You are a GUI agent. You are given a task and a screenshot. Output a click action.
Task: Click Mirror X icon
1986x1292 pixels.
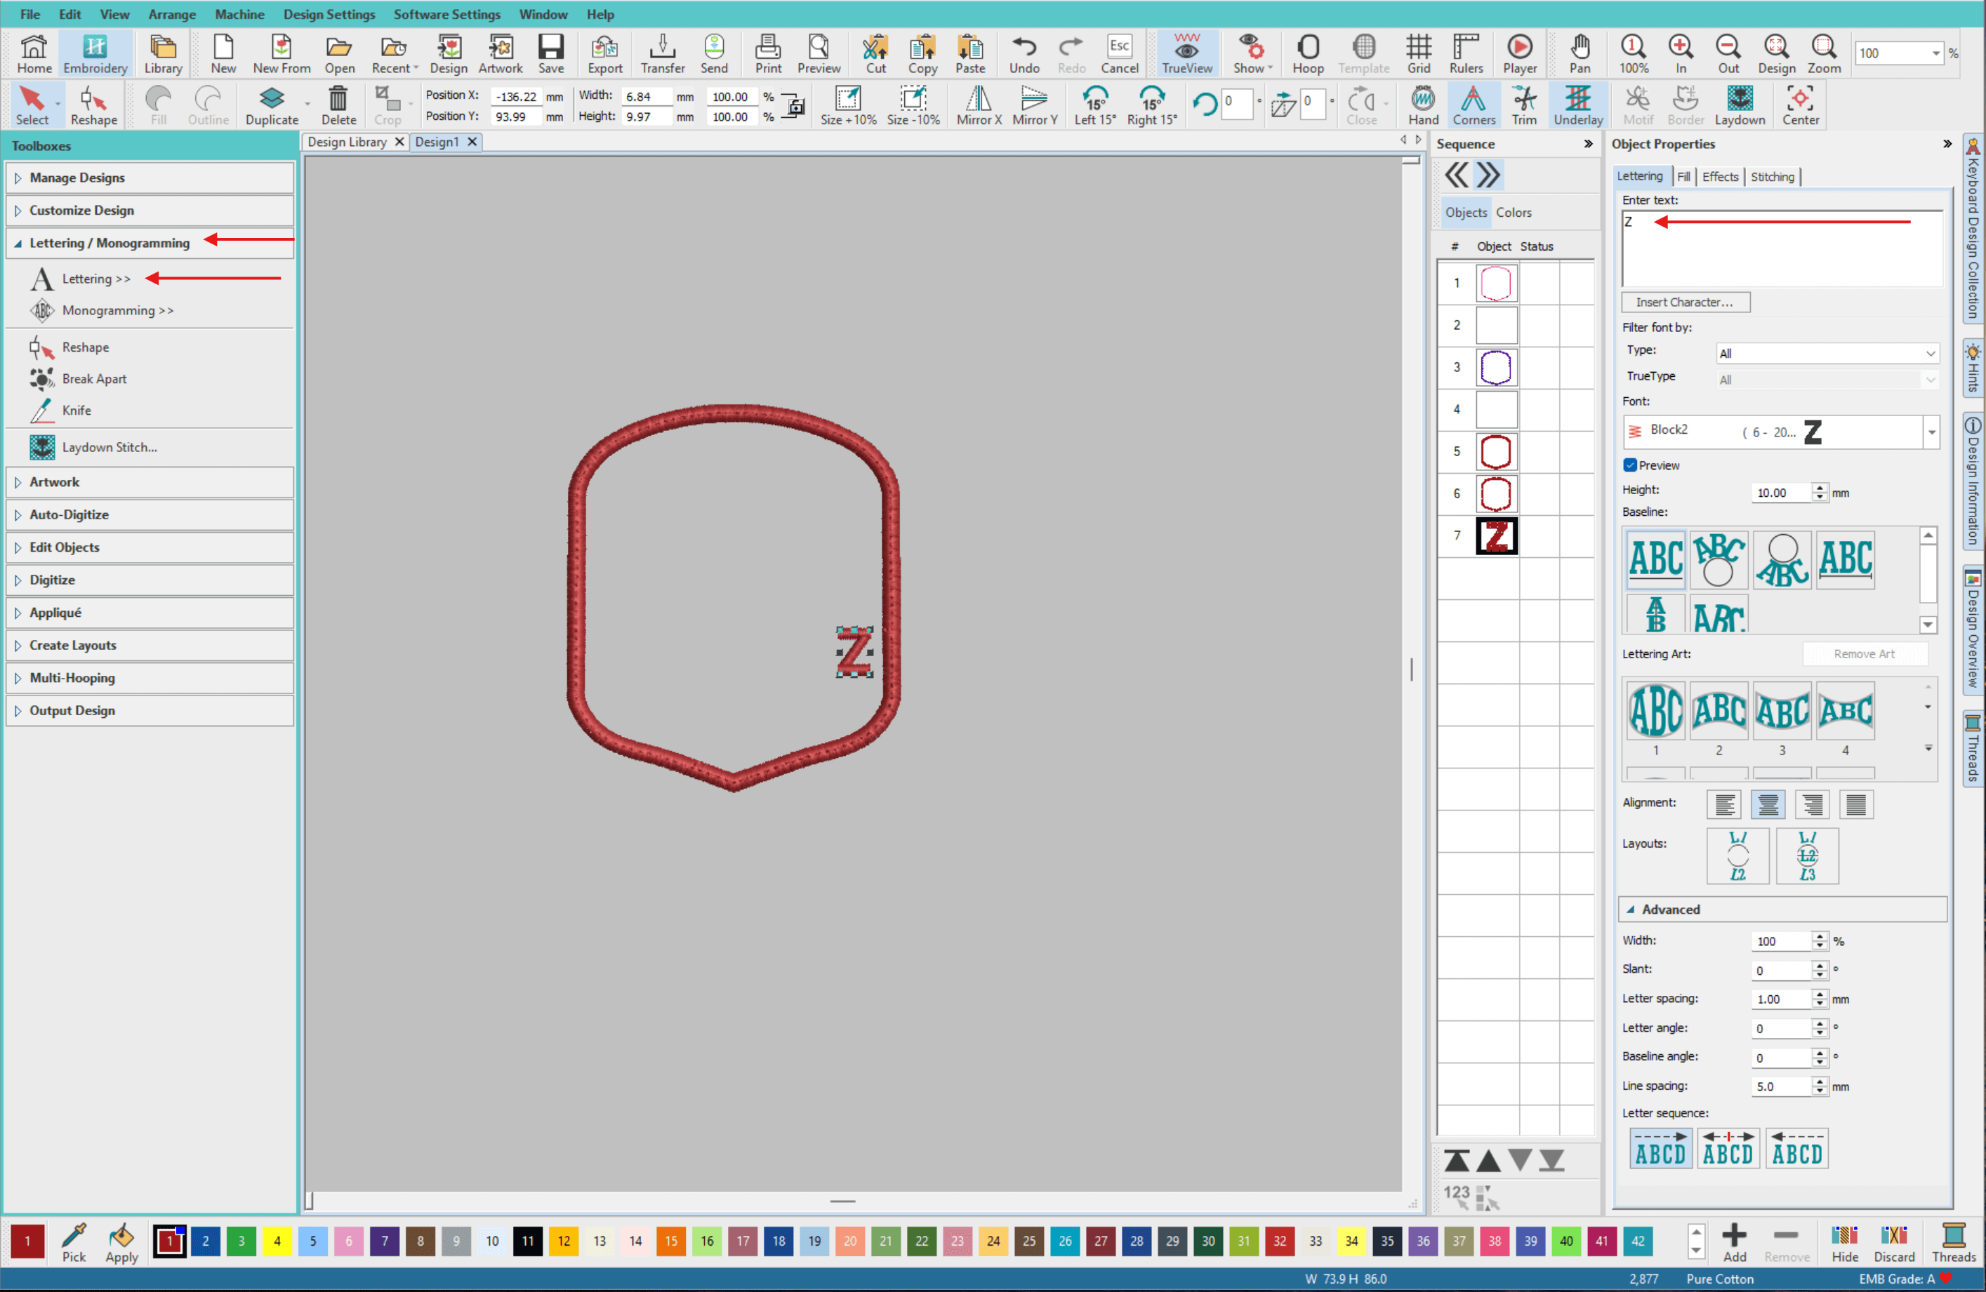tap(978, 105)
